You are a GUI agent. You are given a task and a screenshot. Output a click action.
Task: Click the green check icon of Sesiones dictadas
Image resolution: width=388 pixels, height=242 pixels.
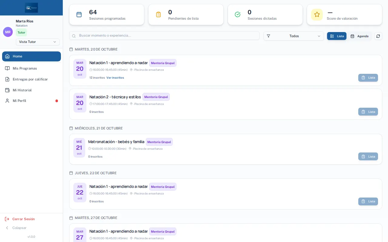click(x=238, y=15)
